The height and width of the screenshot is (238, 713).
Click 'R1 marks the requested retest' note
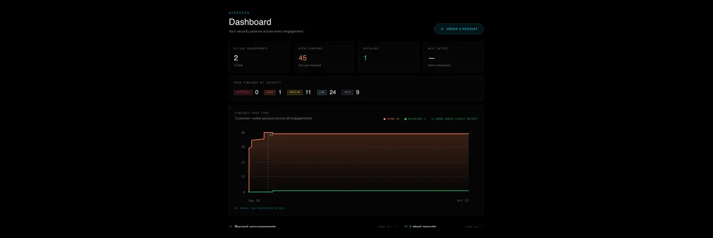[x=260, y=208]
